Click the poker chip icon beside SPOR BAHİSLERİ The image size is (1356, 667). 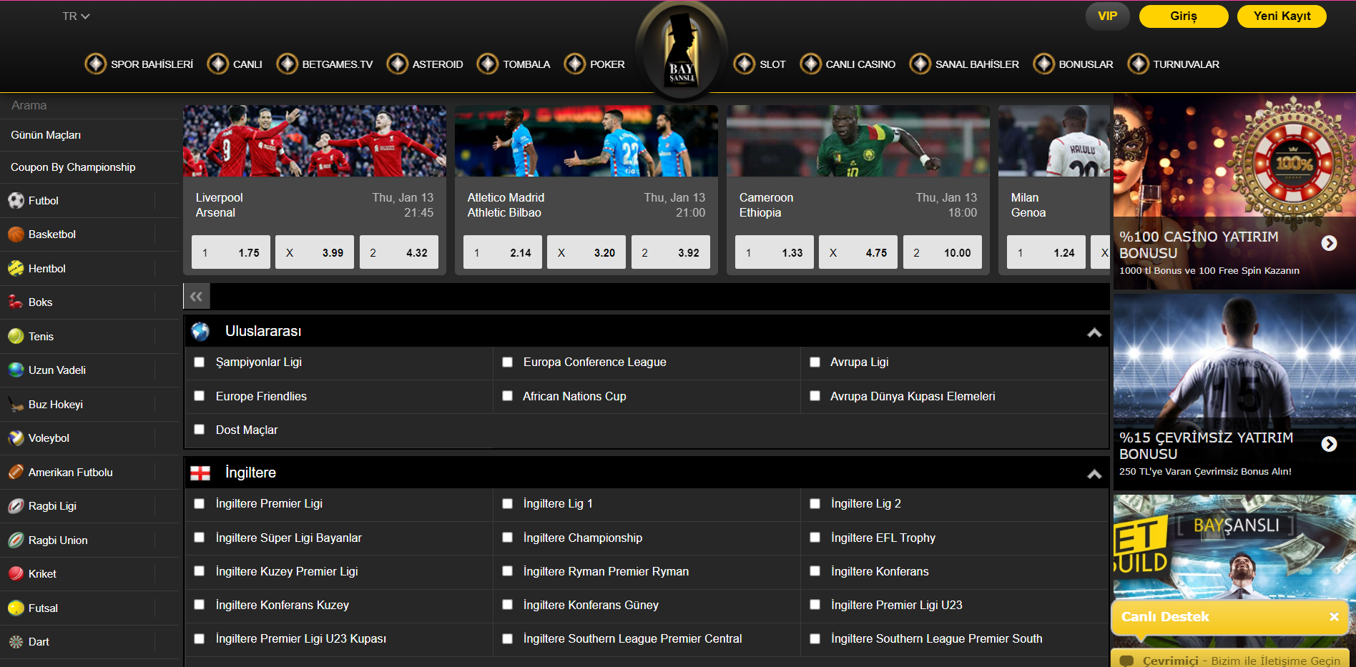pyautogui.click(x=95, y=64)
